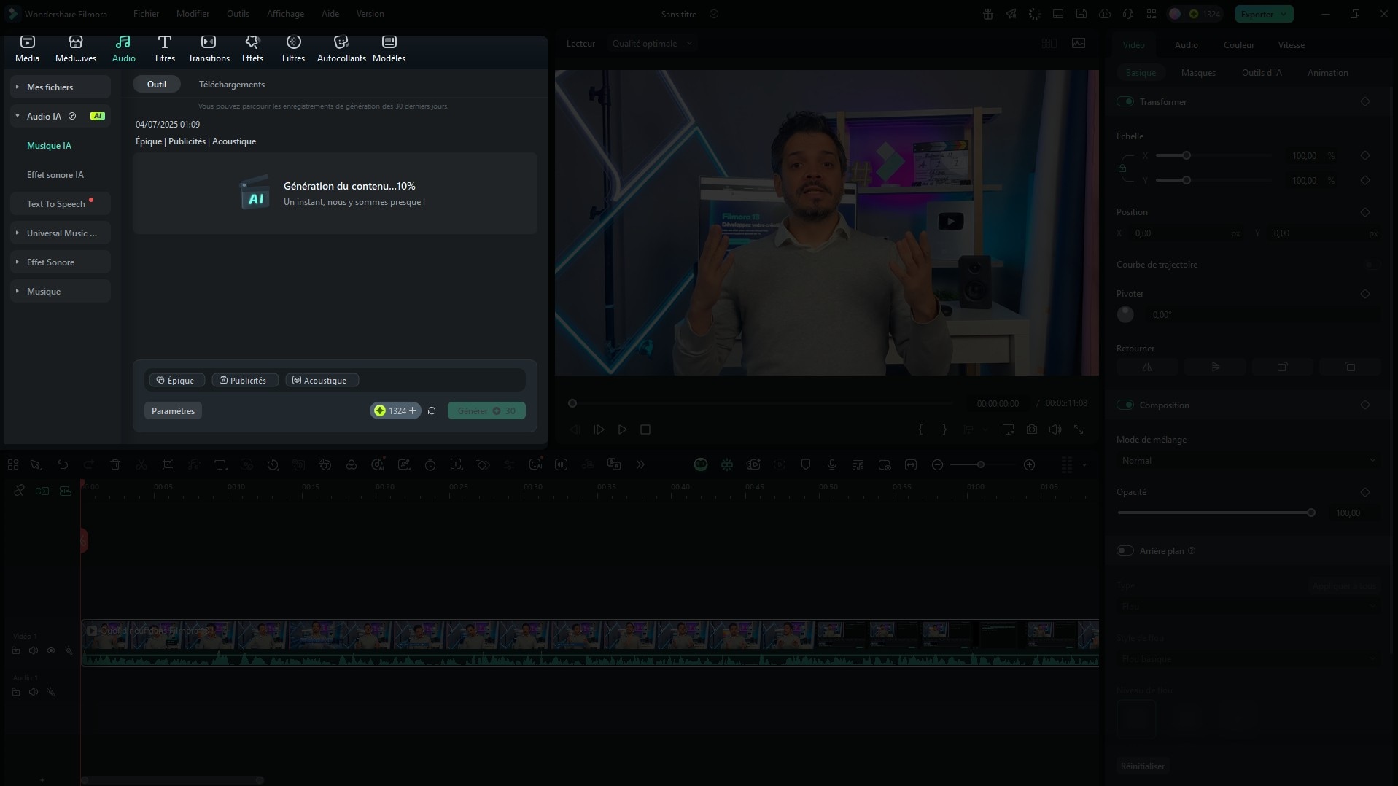Click the snapshot camera icon under preview
The width and height of the screenshot is (1398, 786).
tap(1032, 429)
